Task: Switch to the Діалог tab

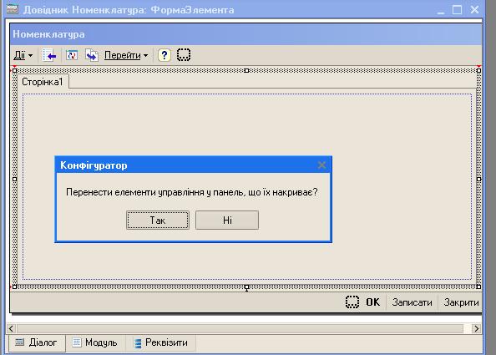Action: 37,342
